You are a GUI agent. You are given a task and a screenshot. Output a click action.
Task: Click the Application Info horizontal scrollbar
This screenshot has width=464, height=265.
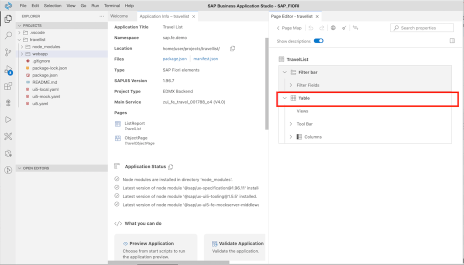168,262
